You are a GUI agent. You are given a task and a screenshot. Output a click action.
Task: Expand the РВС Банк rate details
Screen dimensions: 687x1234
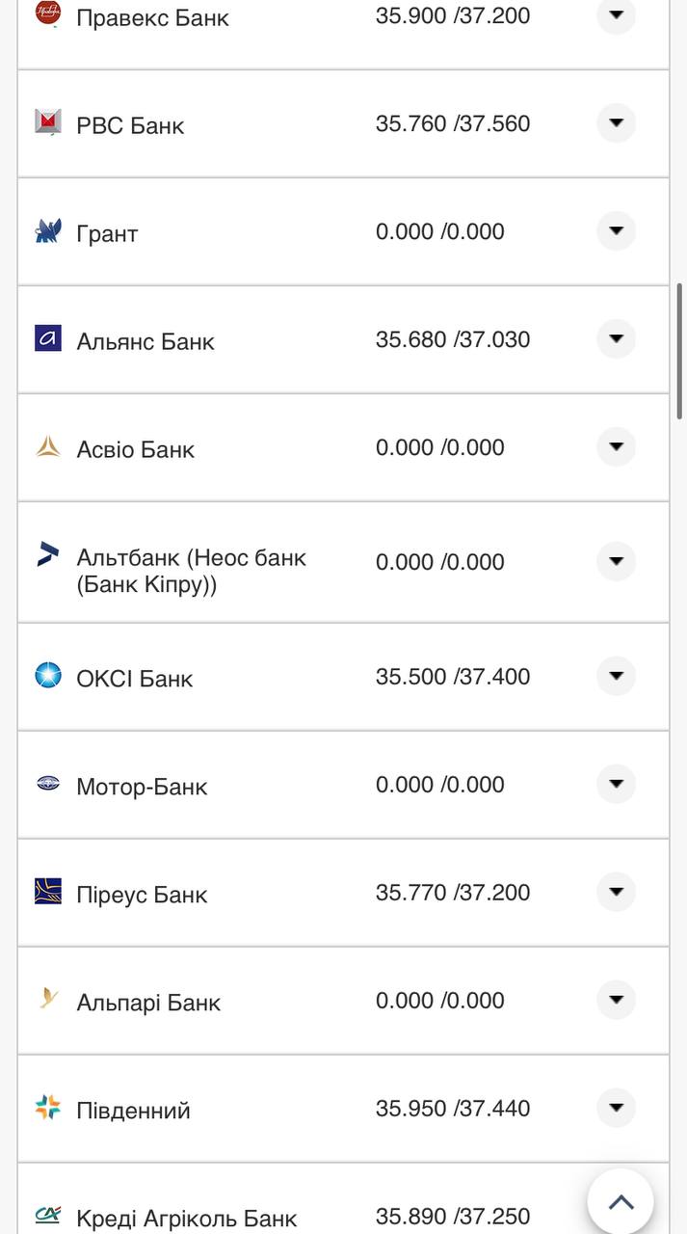pyautogui.click(x=617, y=123)
